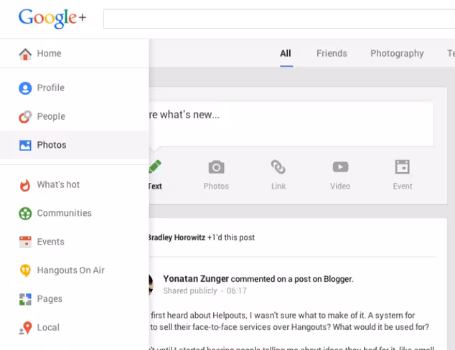Click the "+1'd this post" text
Viewport: 455px width, 350px height.
pos(231,237)
